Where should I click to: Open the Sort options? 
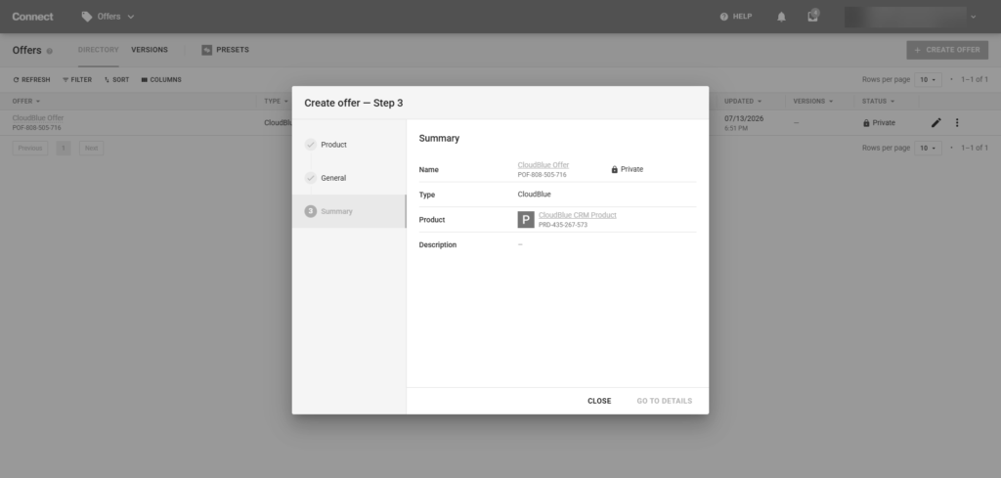pos(116,80)
